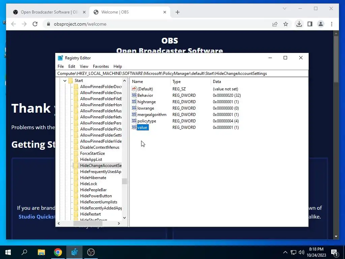Viewport: 345px width, 259px height.
Task: Select the highrange DWORD value icon
Action: pyautogui.click(x=134, y=102)
